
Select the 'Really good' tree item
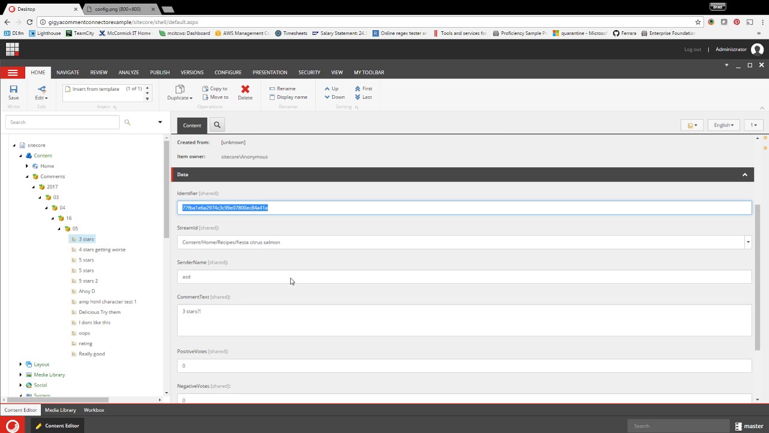[92, 354]
